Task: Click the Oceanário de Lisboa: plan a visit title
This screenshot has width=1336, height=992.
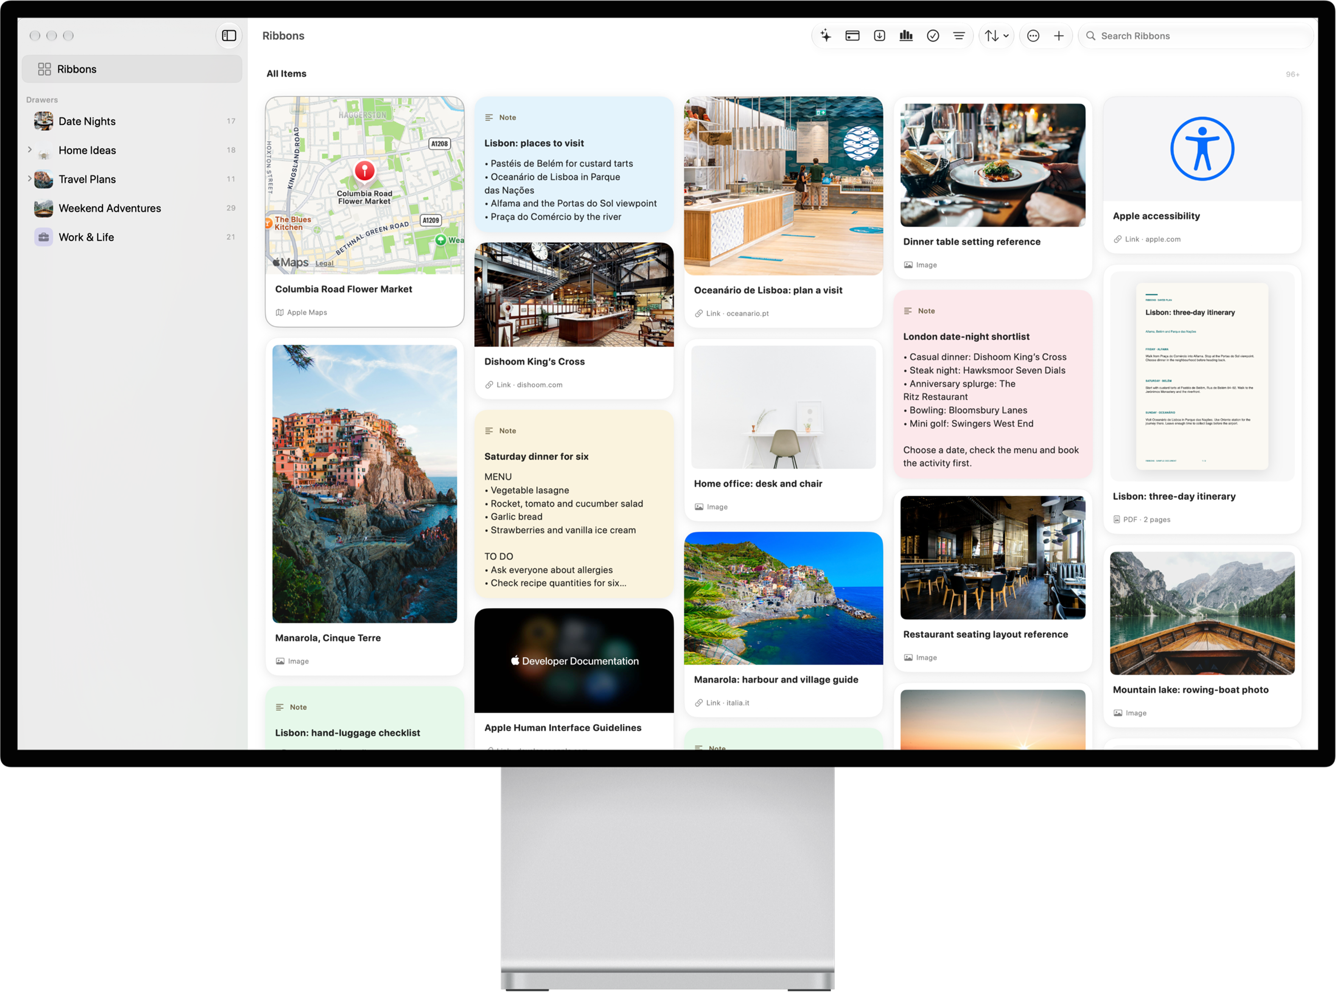Action: (x=768, y=291)
